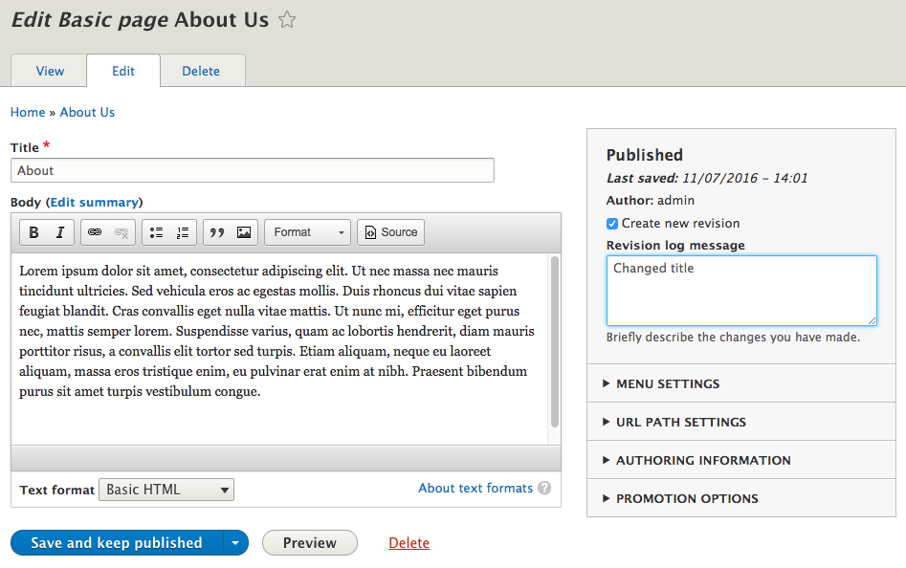The image size is (906, 568).
Task: Toggle bold formatting in editor toolbar
Action: tap(34, 232)
